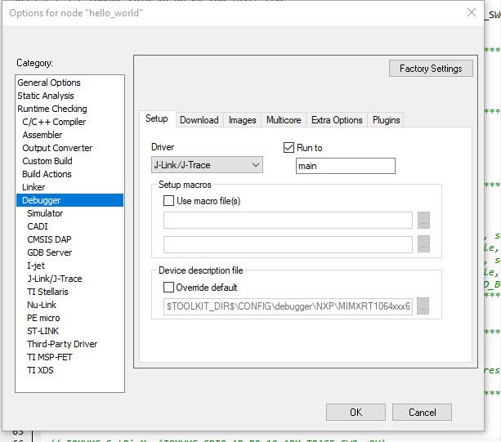Click the Run to text field containing main
This screenshot has width=501, height=442.
coord(346,166)
